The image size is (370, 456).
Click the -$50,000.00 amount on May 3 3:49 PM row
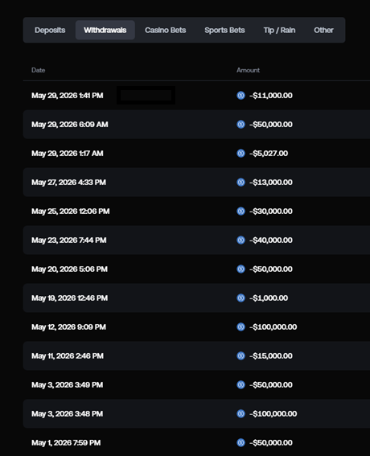coord(271,384)
